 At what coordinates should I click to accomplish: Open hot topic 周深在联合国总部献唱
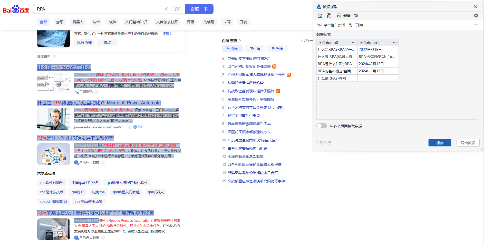click(246, 157)
